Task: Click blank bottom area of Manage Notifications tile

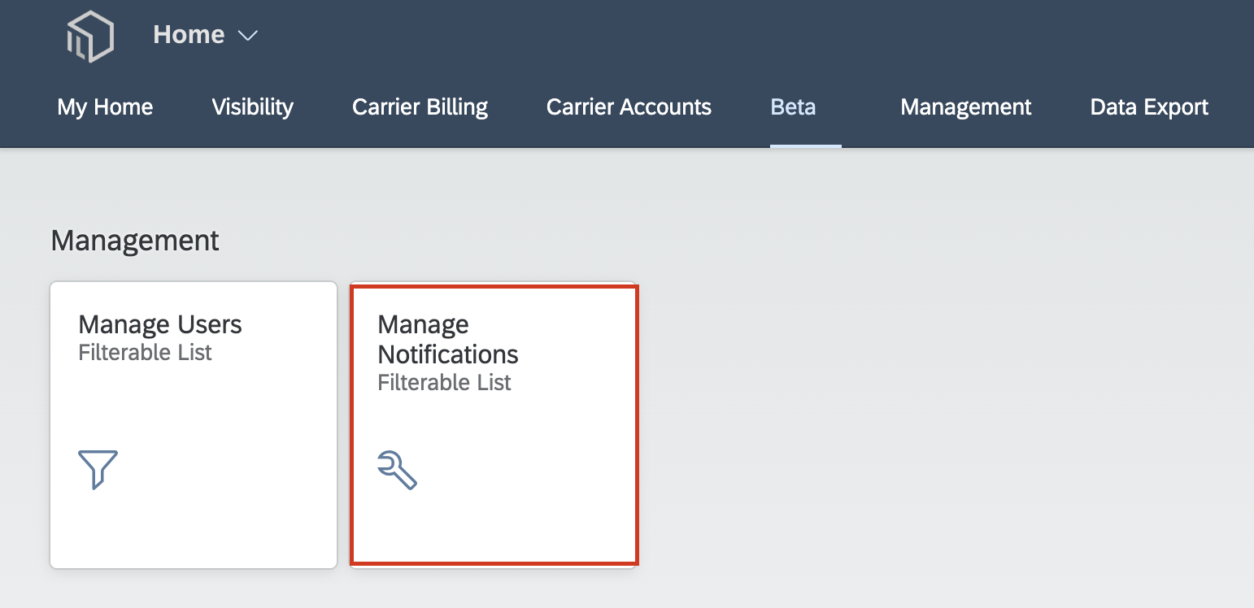Action: tap(494, 528)
